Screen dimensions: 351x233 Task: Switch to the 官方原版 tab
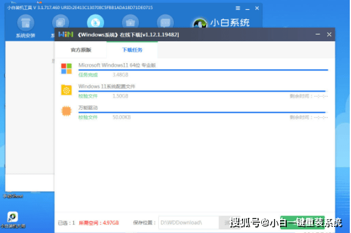click(x=81, y=50)
